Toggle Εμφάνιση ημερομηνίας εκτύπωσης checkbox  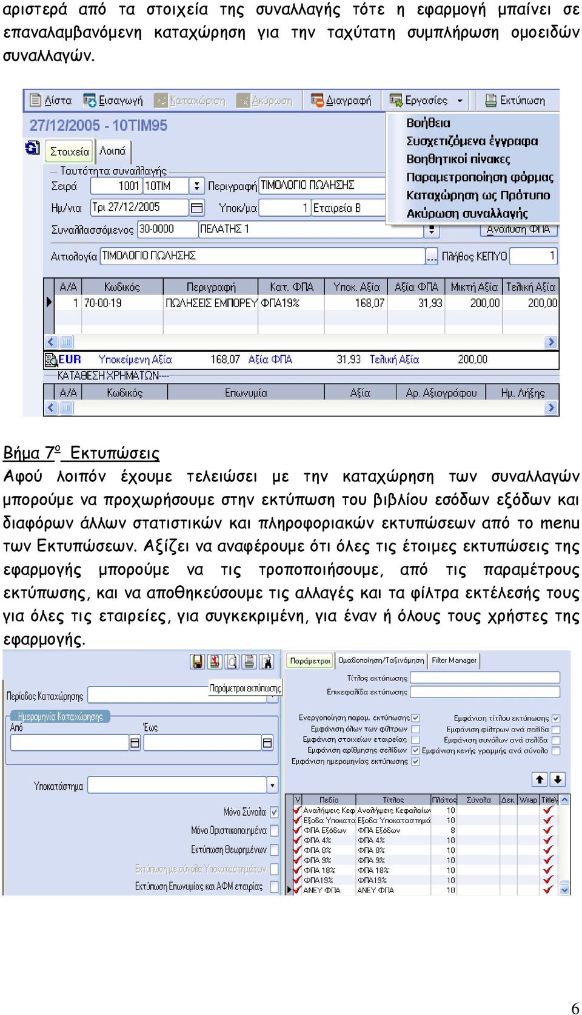416,761
